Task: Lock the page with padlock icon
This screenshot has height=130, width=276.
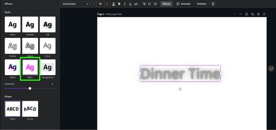Action: pos(246,14)
